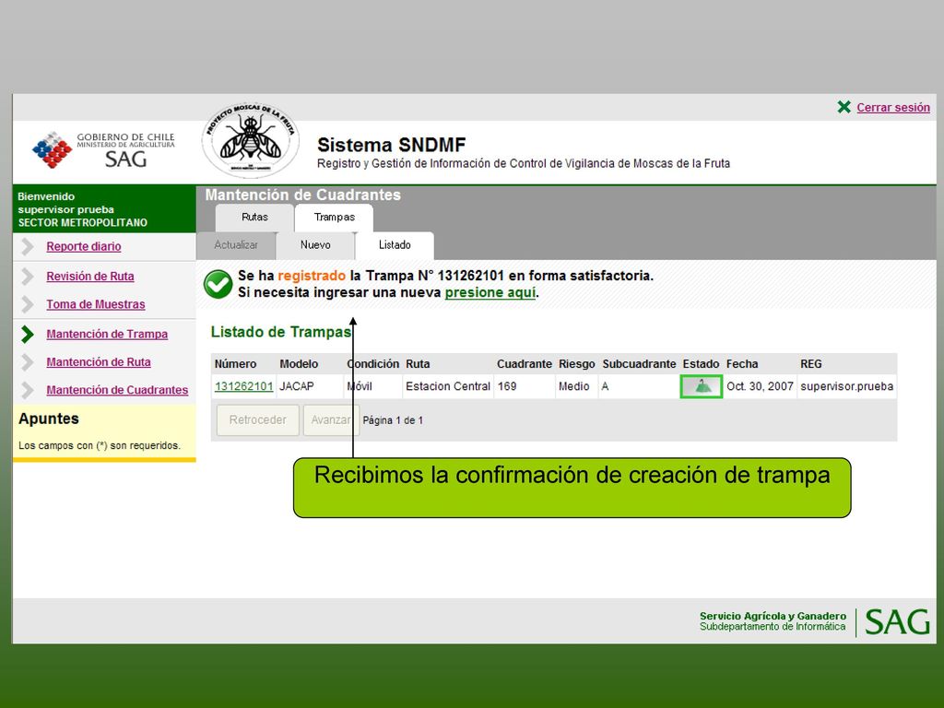Open the Reporte diario link
Screen dimensions: 944x708
(x=84, y=246)
